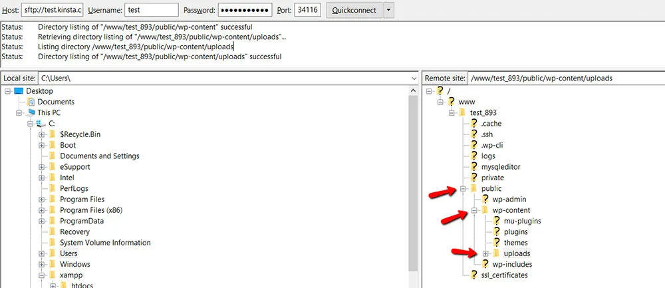665x288 pixels.
Task: Select the Documents icon in local tree
Action: [x=30, y=102]
